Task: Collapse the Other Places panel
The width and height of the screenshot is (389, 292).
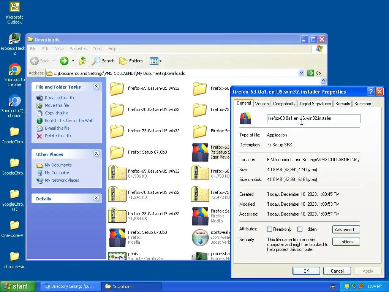Action: pyautogui.click(x=96, y=154)
